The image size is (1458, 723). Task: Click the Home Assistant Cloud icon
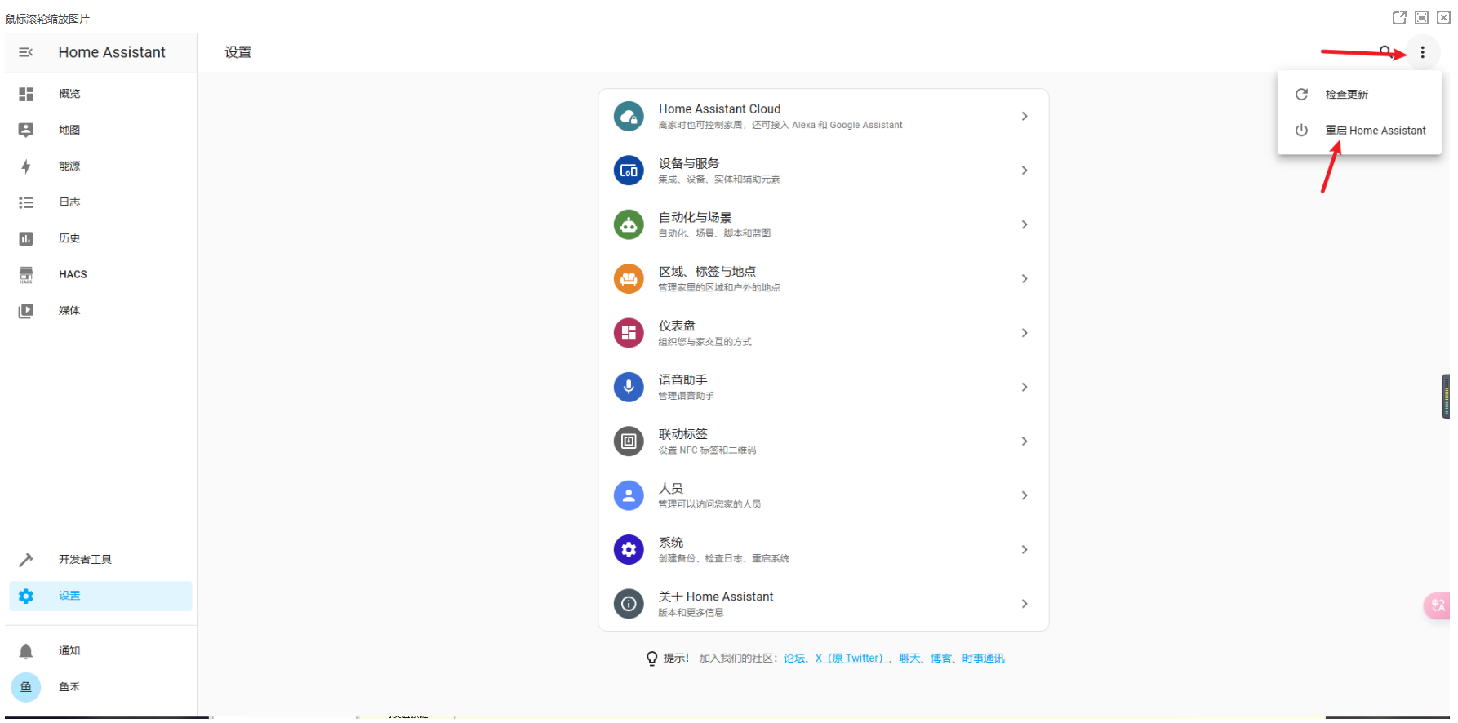point(629,117)
